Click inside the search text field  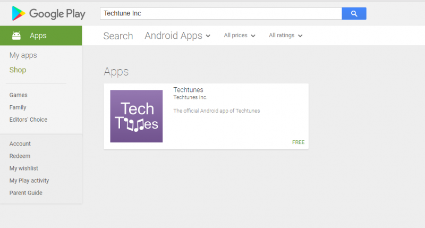click(220, 13)
